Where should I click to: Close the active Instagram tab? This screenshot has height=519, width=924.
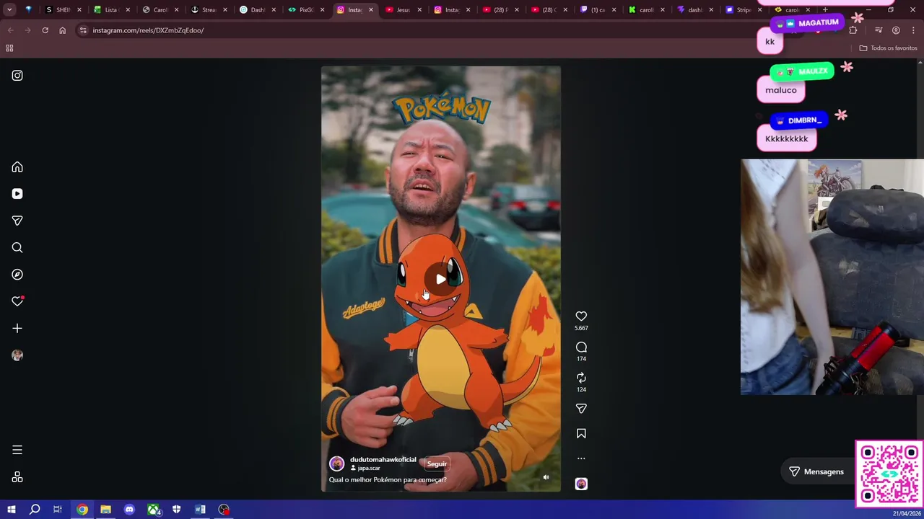point(371,10)
